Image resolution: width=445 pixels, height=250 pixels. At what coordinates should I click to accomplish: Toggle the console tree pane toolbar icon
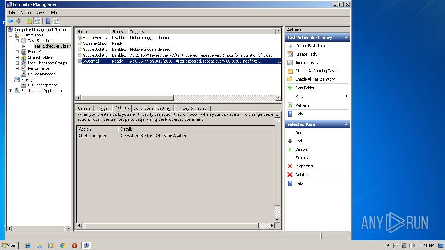click(37, 21)
